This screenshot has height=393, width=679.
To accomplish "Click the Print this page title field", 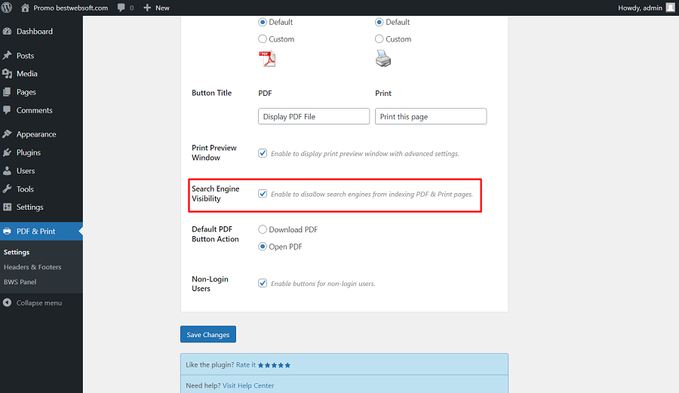I will click(x=431, y=116).
